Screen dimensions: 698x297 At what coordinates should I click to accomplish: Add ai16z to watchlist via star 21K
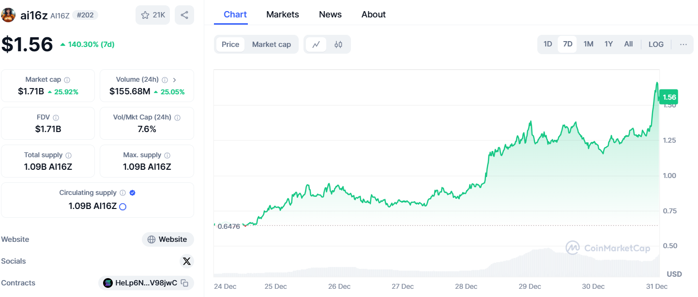pos(152,15)
